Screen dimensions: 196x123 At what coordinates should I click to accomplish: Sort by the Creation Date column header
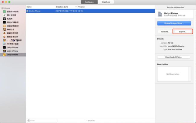pos(62,7)
